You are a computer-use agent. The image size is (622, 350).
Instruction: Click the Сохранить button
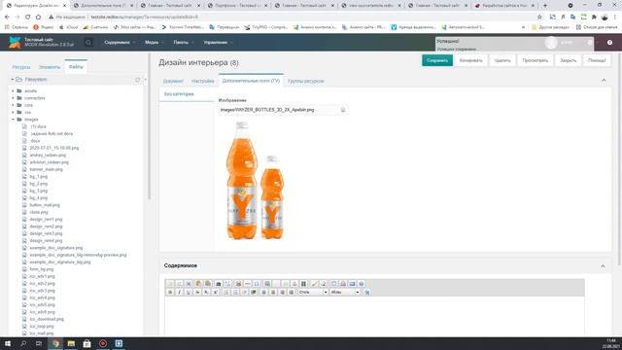pos(437,60)
